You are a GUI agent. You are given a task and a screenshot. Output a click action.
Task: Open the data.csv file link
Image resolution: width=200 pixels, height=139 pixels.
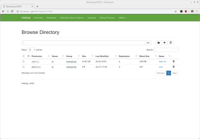coord(163,61)
